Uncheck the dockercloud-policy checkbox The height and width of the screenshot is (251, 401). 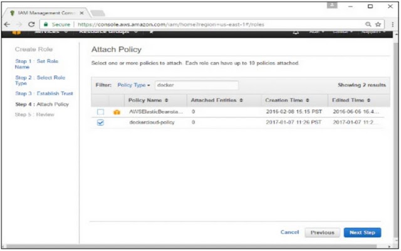tap(100, 123)
